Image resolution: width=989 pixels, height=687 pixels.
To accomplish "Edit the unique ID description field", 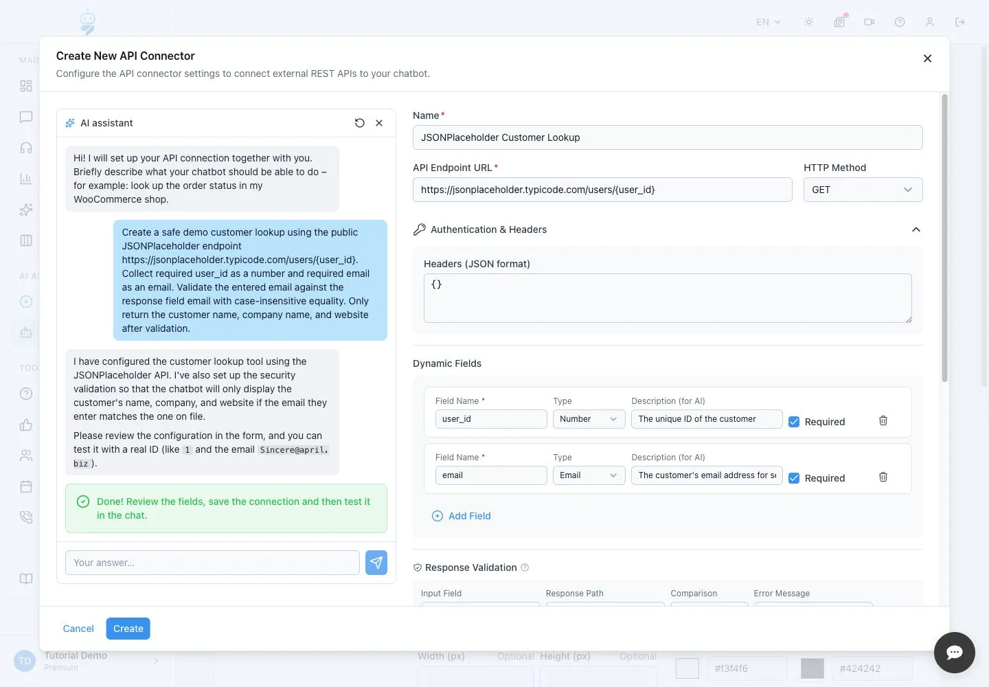I will click(707, 419).
